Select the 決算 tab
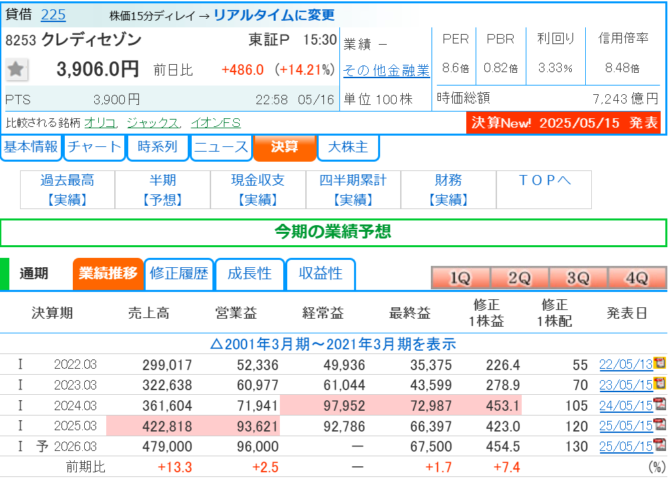This screenshot has height=479, width=668. pos(285,148)
